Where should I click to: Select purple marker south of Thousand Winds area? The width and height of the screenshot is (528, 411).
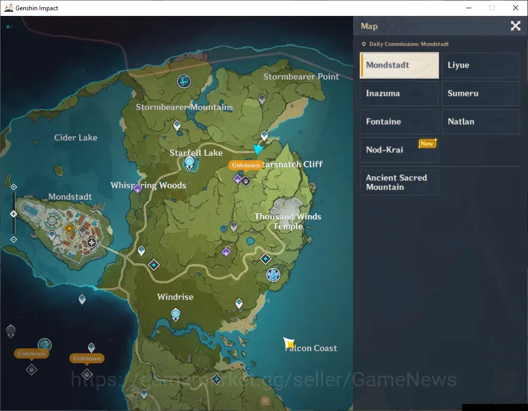pos(226,251)
